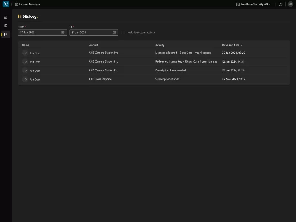Open the Home page from sidebar
The height and width of the screenshot is (222, 296).
point(6,17)
